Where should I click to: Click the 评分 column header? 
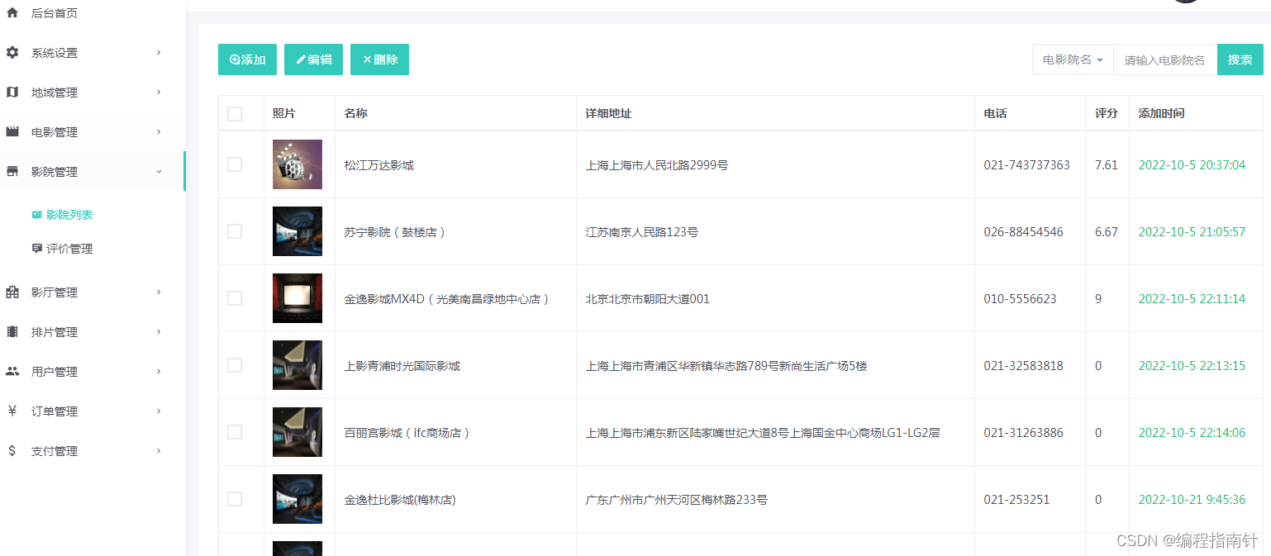1107,114
